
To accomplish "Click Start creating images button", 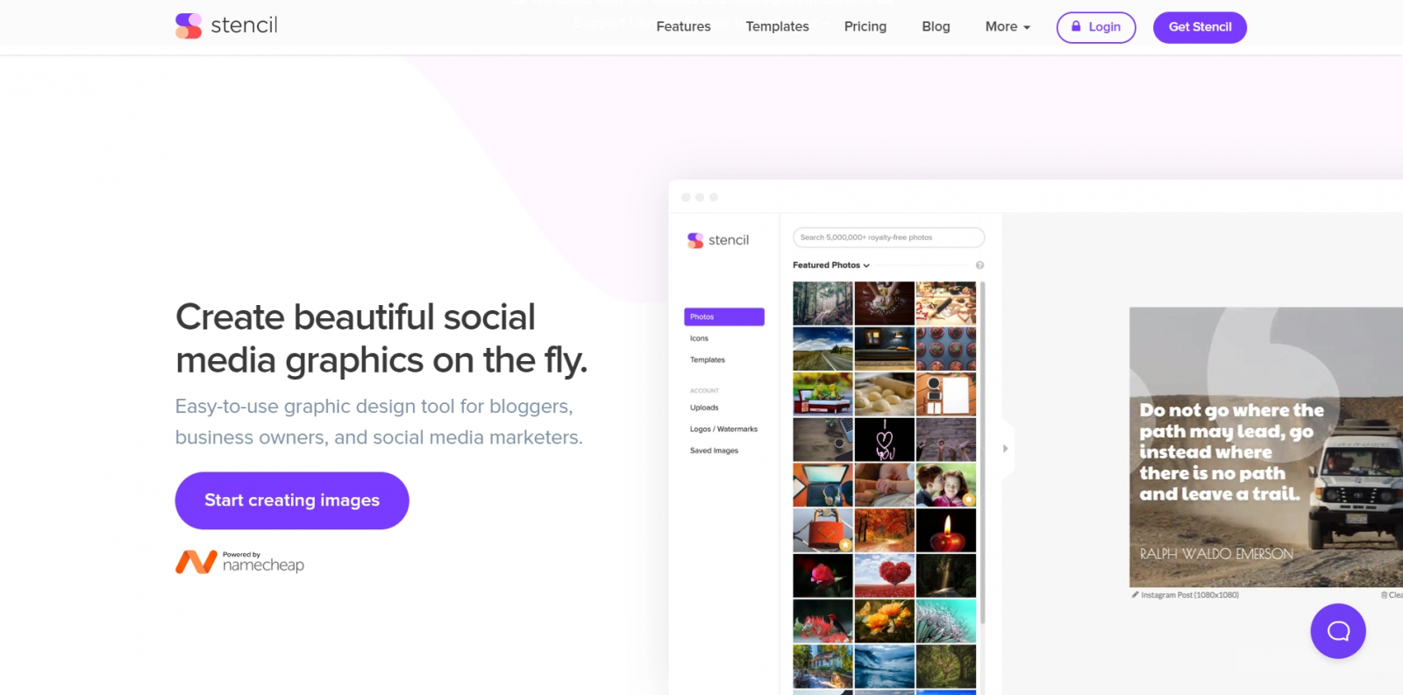I will pyautogui.click(x=292, y=500).
